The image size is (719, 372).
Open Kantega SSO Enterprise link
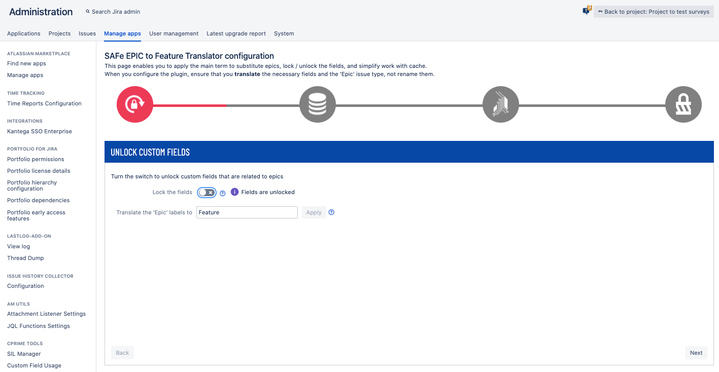click(x=40, y=131)
